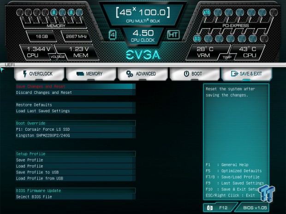Click the BIOS Firmware Update header

click(x=76, y=191)
